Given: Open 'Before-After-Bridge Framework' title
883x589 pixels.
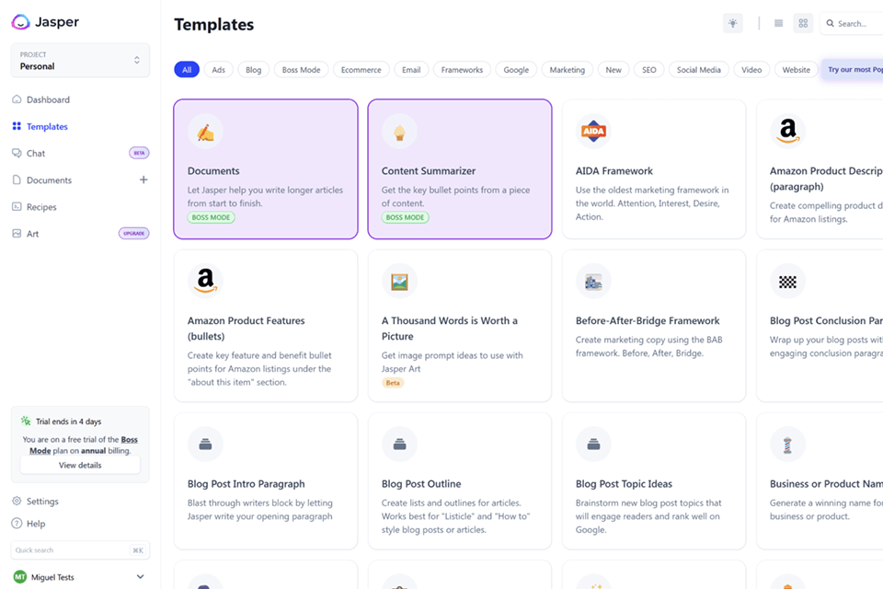Looking at the screenshot, I should [648, 320].
